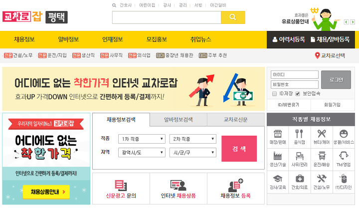Expand the 1차 직종 dropdown
Image resolution: width=359 pixels, height=208 pixels.
142,139
